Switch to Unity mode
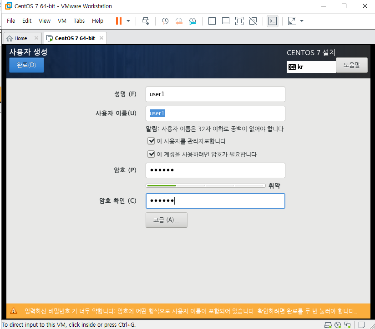This screenshot has height=329, width=375. [253, 21]
